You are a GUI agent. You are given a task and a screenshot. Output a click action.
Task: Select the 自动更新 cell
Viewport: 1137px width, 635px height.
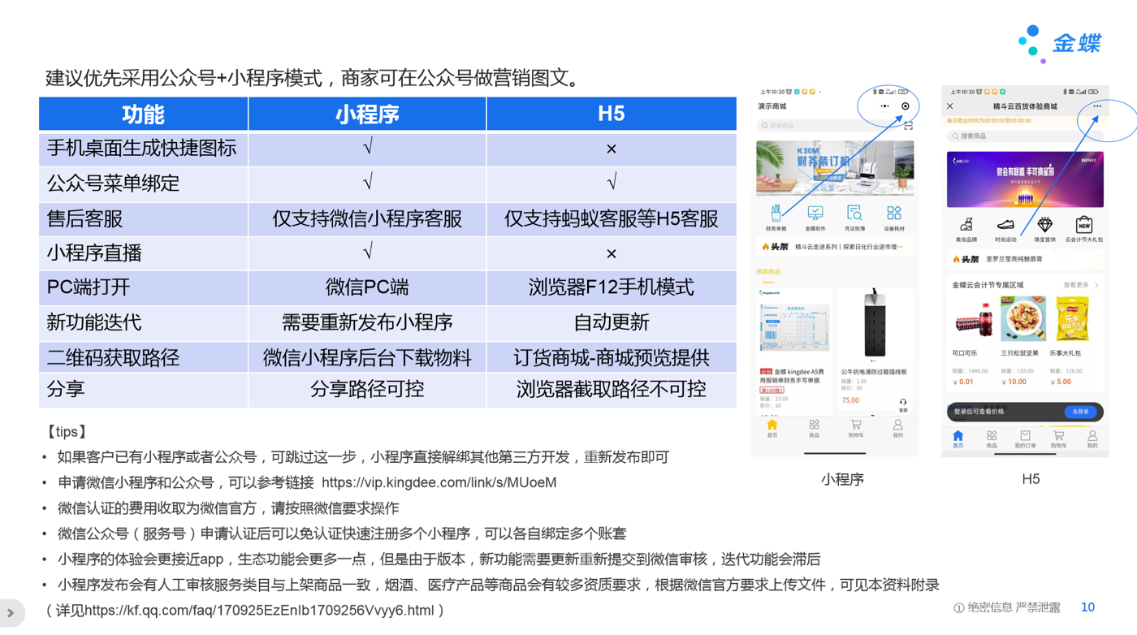tap(612, 322)
